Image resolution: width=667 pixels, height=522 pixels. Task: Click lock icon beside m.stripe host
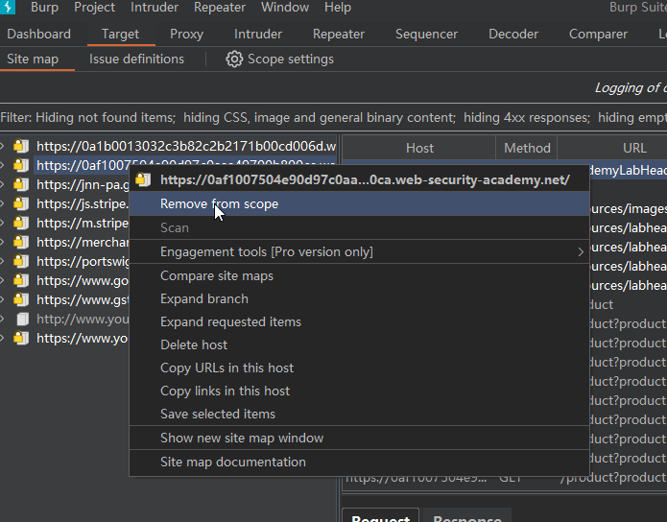pyautogui.click(x=21, y=223)
